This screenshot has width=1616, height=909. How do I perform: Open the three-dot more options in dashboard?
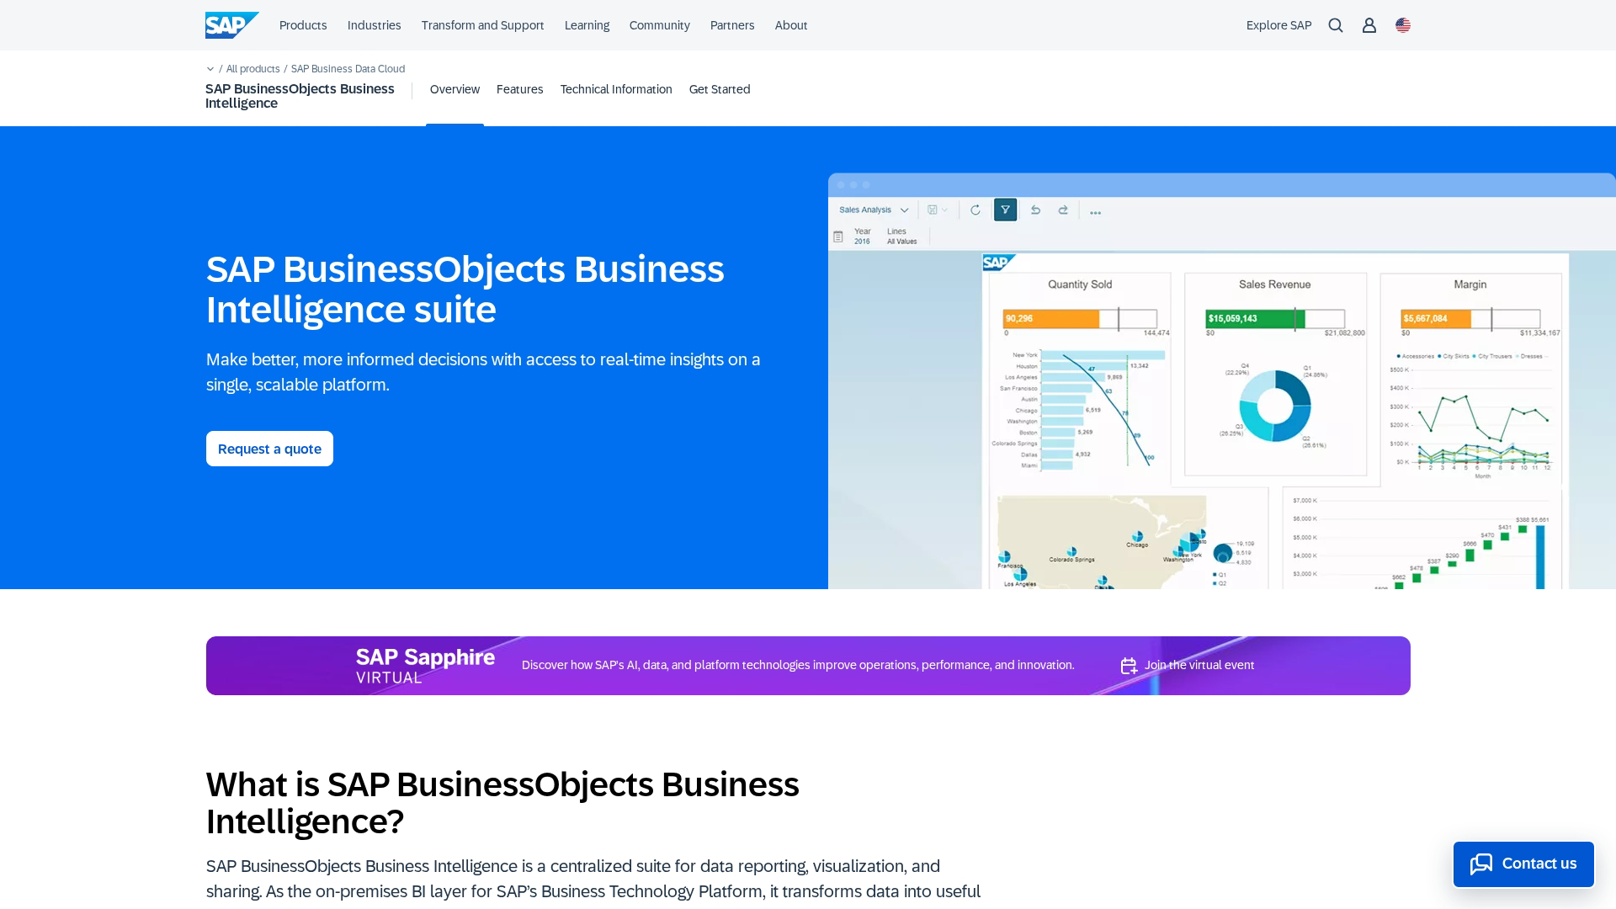pyautogui.click(x=1095, y=212)
